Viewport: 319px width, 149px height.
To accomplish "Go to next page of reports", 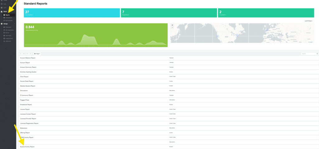I will coord(31,54).
